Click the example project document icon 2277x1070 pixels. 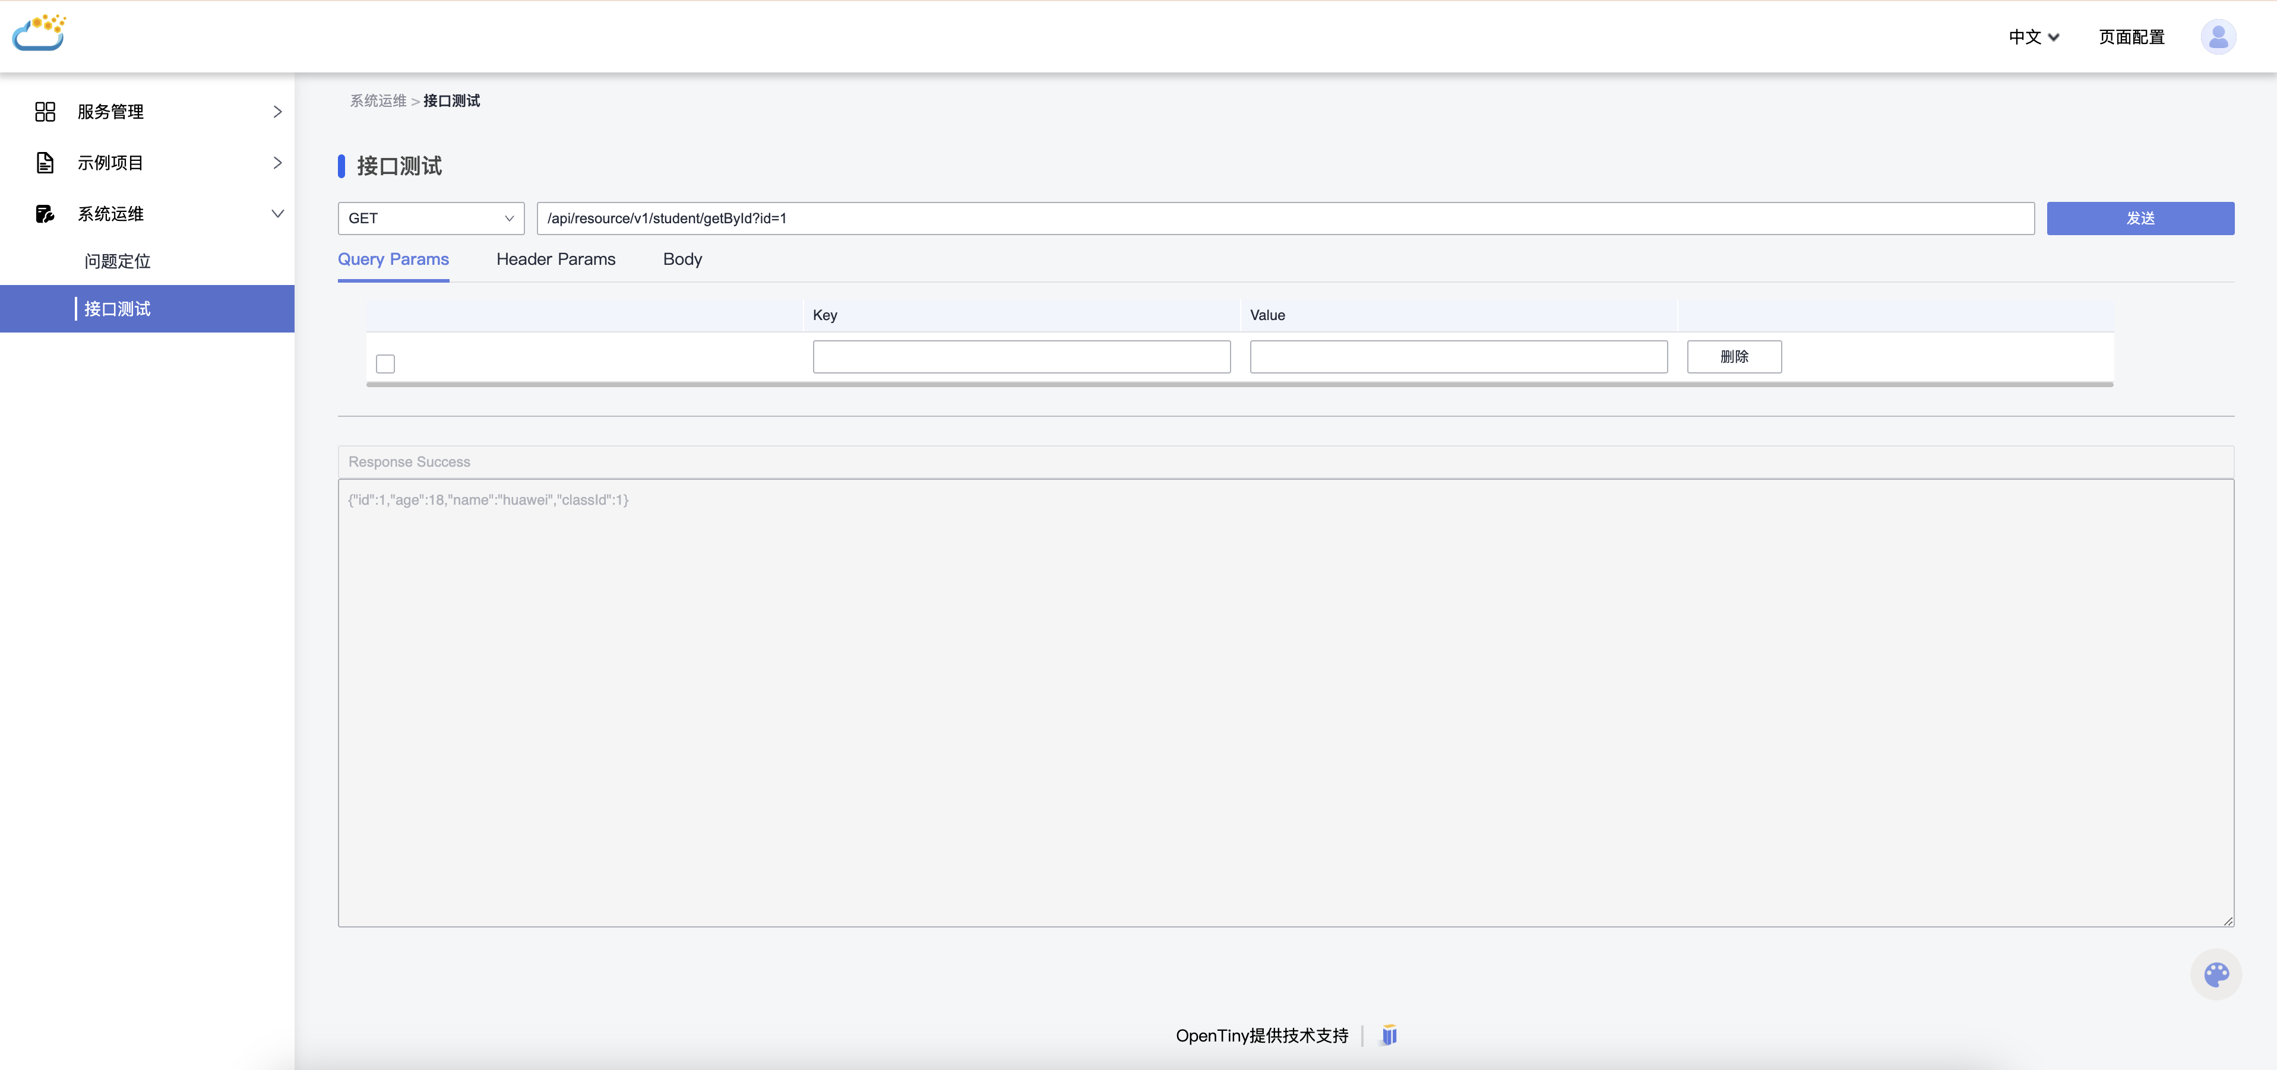coord(45,163)
